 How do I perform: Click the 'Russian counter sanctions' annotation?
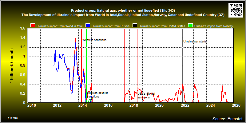[97, 95]
